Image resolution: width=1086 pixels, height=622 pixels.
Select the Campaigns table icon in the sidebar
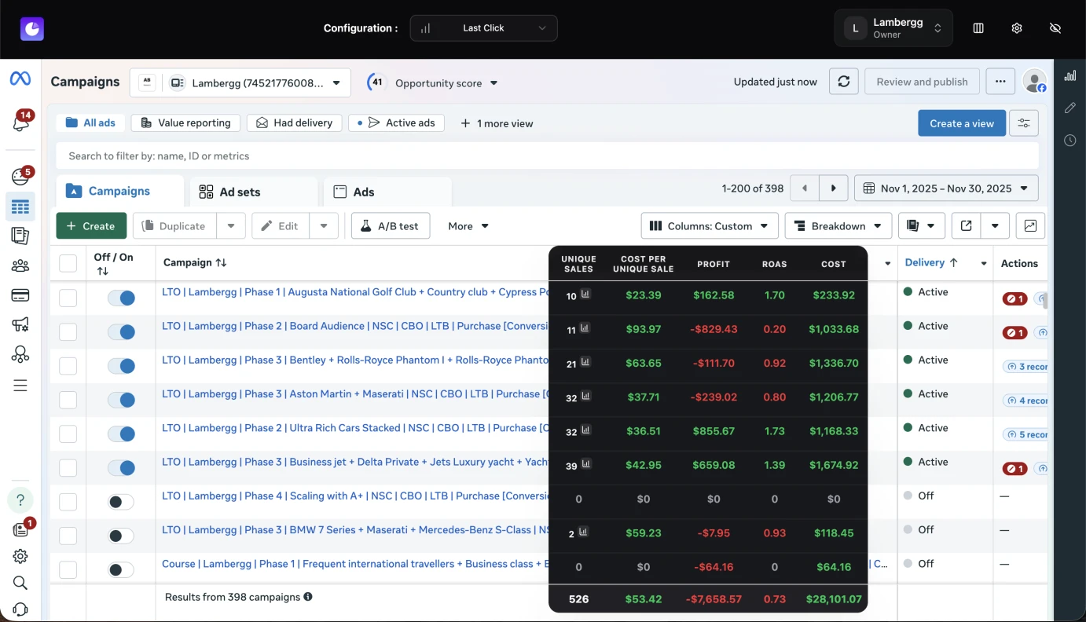(20, 206)
